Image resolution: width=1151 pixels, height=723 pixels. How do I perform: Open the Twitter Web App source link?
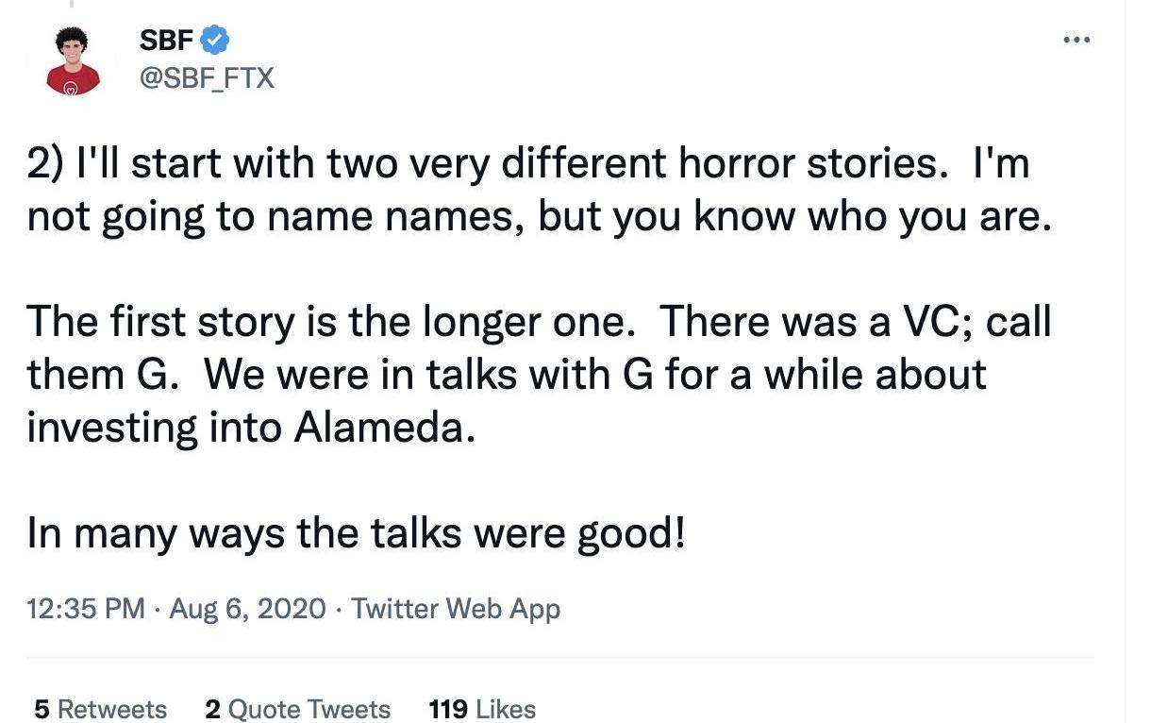(456, 609)
